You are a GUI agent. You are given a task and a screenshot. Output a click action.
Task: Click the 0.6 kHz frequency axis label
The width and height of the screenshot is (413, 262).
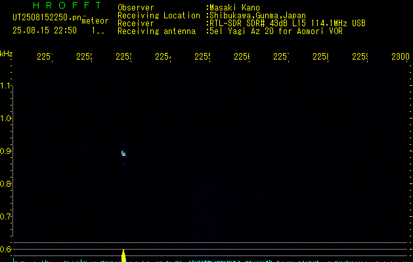pos(6,249)
